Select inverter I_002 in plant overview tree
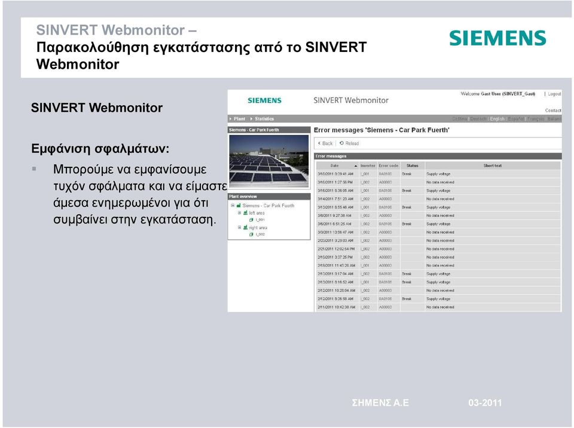The width and height of the screenshot is (574, 428). (x=260, y=234)
